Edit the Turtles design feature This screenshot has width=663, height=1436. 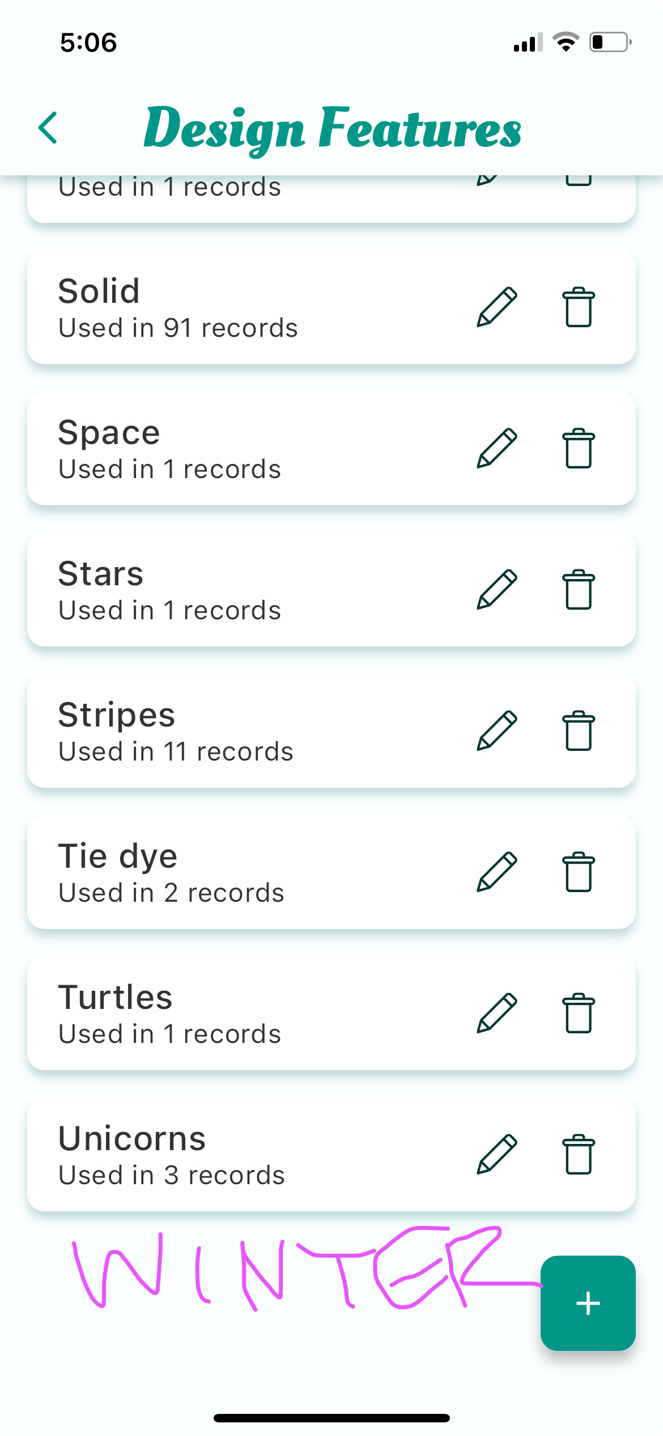pyautogui.click(x=496, y=1013)
